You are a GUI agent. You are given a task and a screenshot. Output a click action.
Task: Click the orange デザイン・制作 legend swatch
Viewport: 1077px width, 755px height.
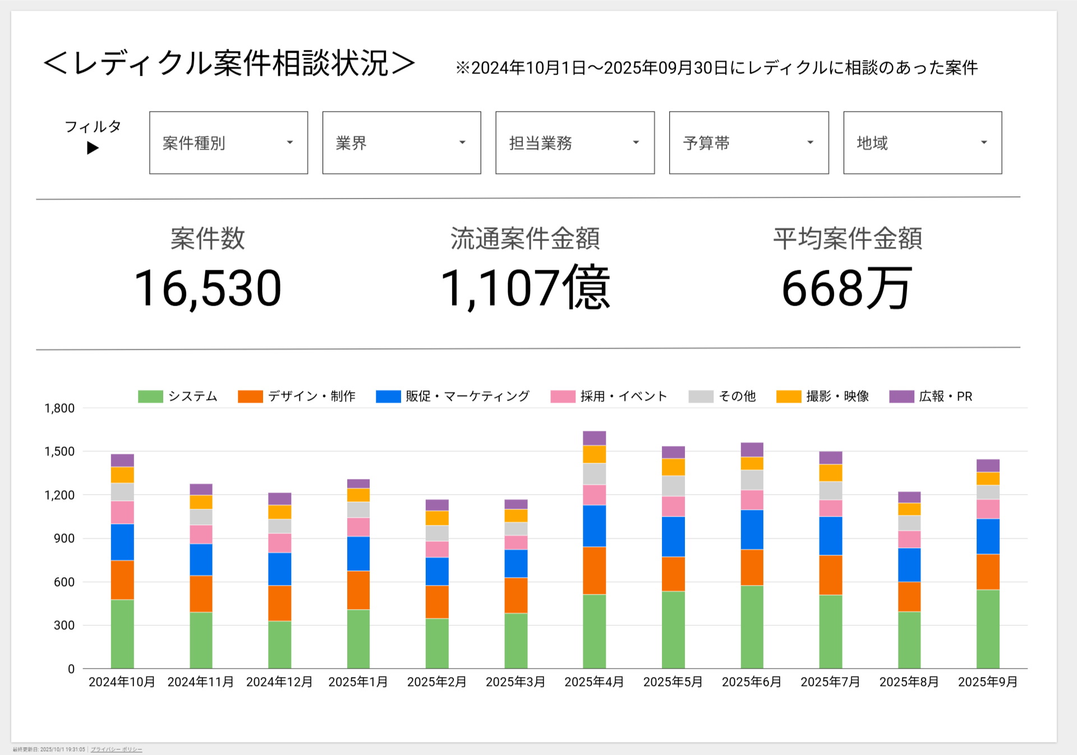[250, 397]
